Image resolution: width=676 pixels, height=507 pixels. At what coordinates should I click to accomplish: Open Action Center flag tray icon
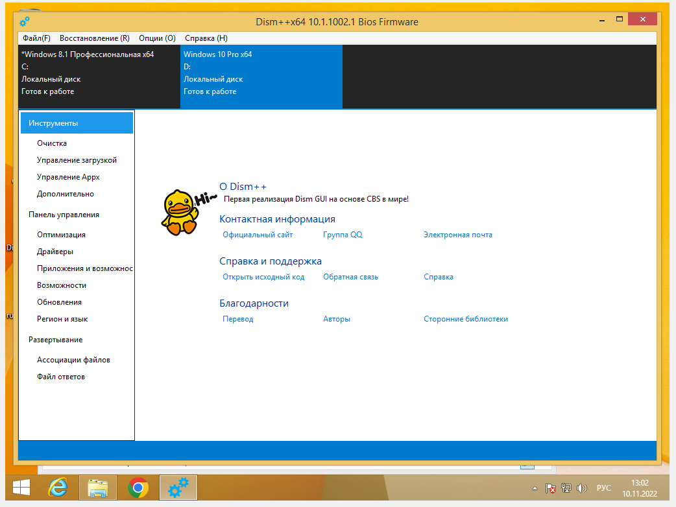[x=551, y=488]
